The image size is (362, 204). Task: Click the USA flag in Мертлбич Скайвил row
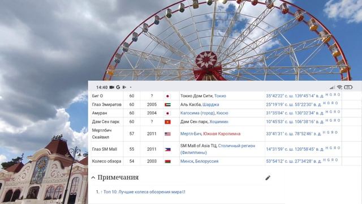pos(167,134)
